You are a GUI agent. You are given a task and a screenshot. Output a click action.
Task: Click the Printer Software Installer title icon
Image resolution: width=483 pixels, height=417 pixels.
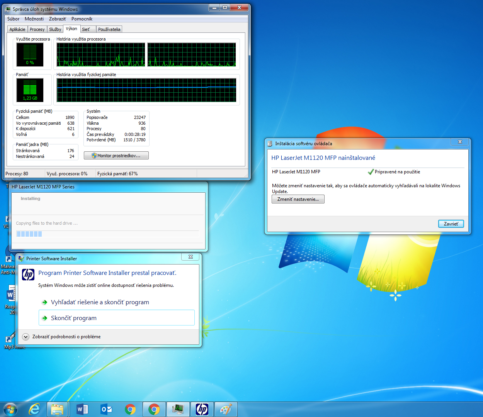[x=21, y=258]
